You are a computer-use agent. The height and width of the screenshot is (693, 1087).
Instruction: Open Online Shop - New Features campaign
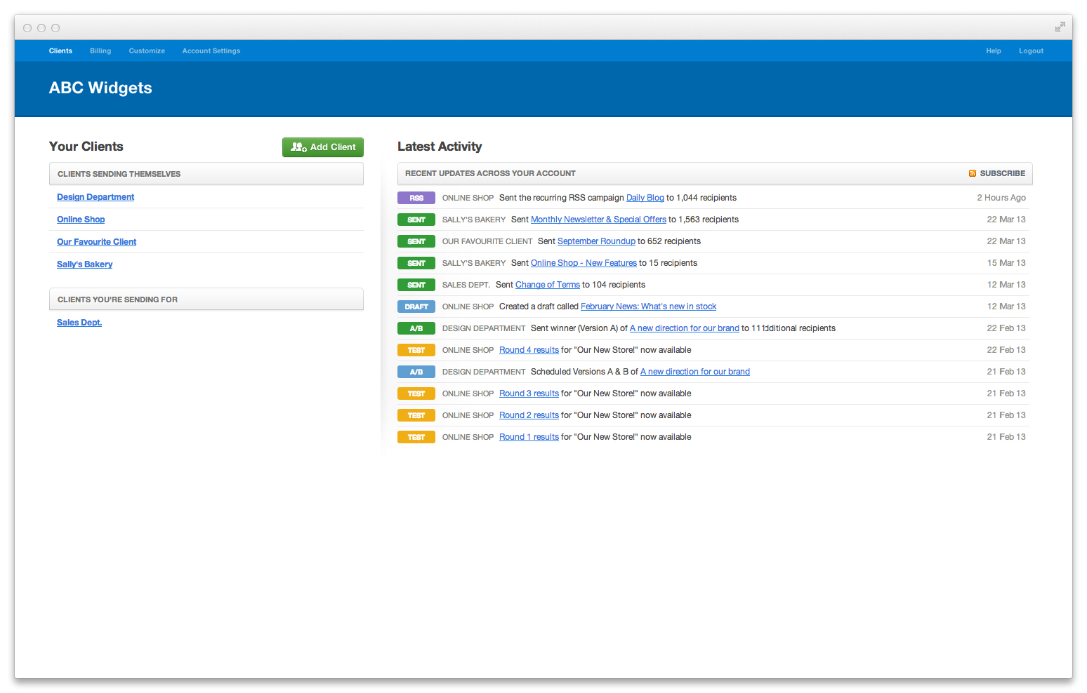coord(584,263)
